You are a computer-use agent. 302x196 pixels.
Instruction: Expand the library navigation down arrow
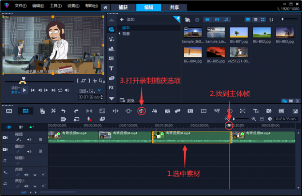[111, 98]
